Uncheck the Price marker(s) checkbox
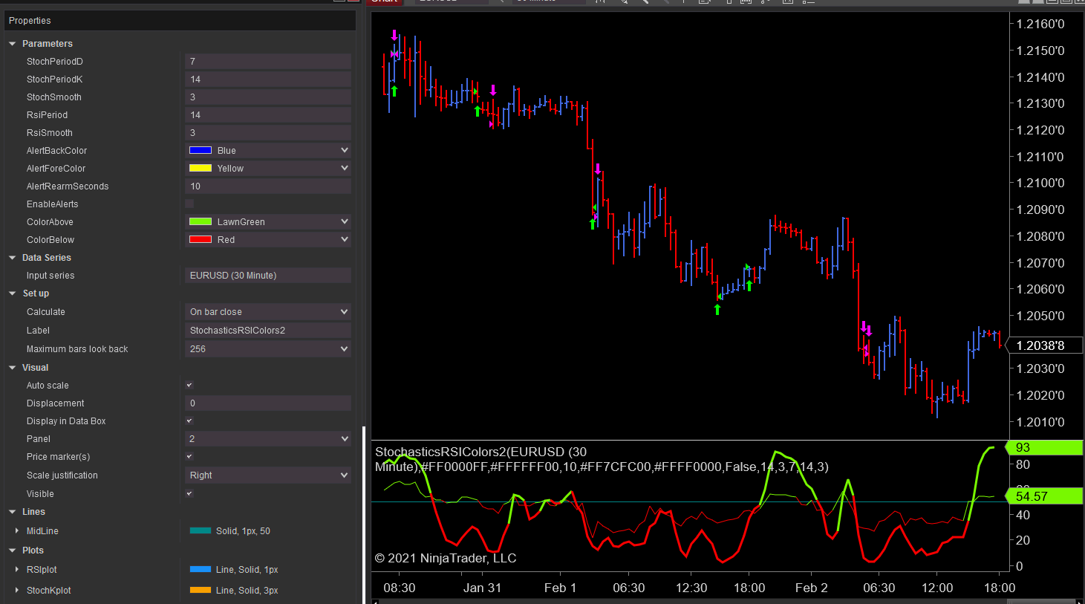Viewport: 1085px width, 604px height. pyautogui.click(x=189, y=456)
